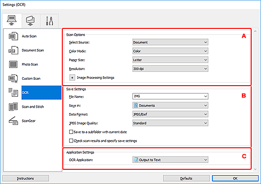Open the Resolution dropdown
The height and width of the screenshot is (184, 261).
[170, 69]
